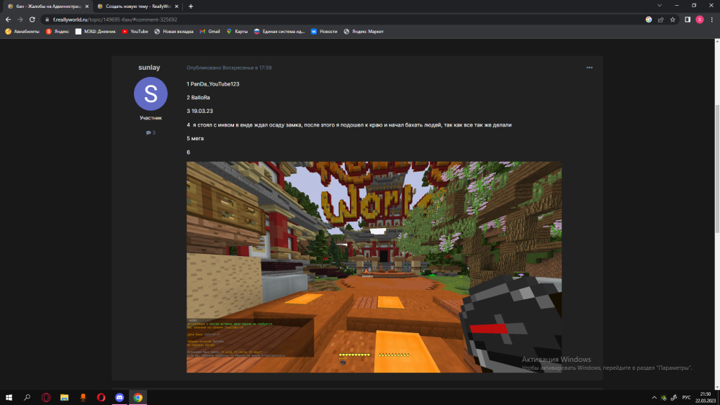Image resolution: width=720 pixels, height=405 pixels.
Task: Click the text '2 BalloRa'
Action: tap(199, 98)
